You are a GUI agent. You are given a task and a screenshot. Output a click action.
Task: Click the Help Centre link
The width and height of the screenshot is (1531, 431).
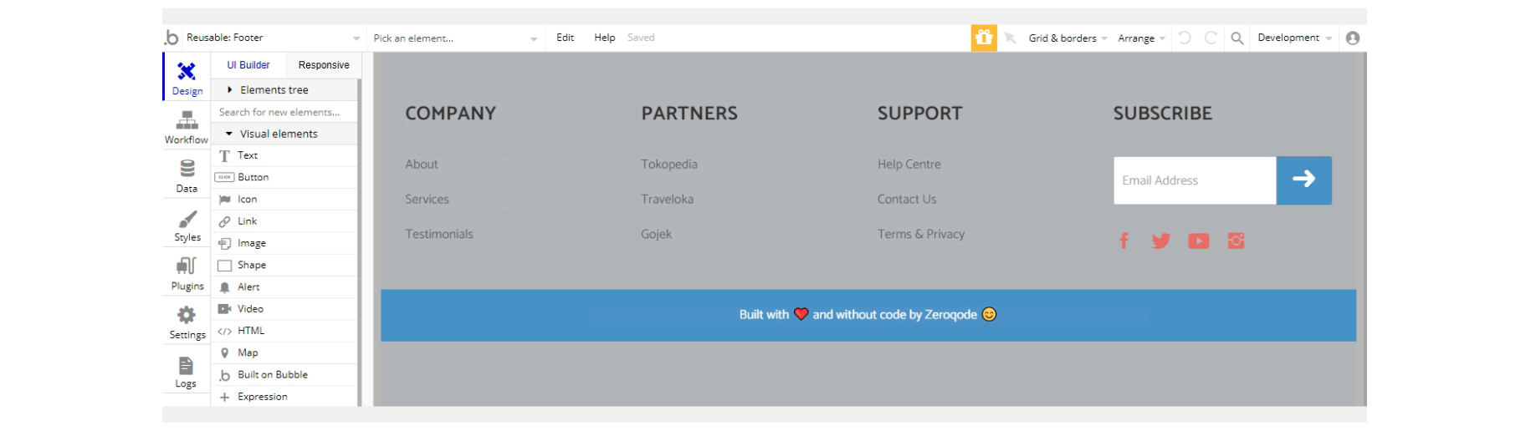909,165
